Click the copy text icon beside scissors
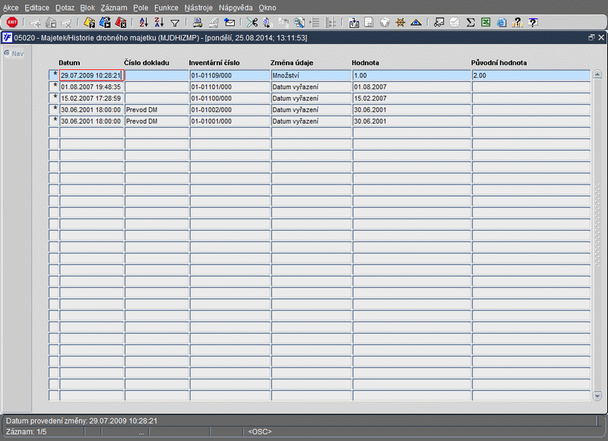 point(268,23)
